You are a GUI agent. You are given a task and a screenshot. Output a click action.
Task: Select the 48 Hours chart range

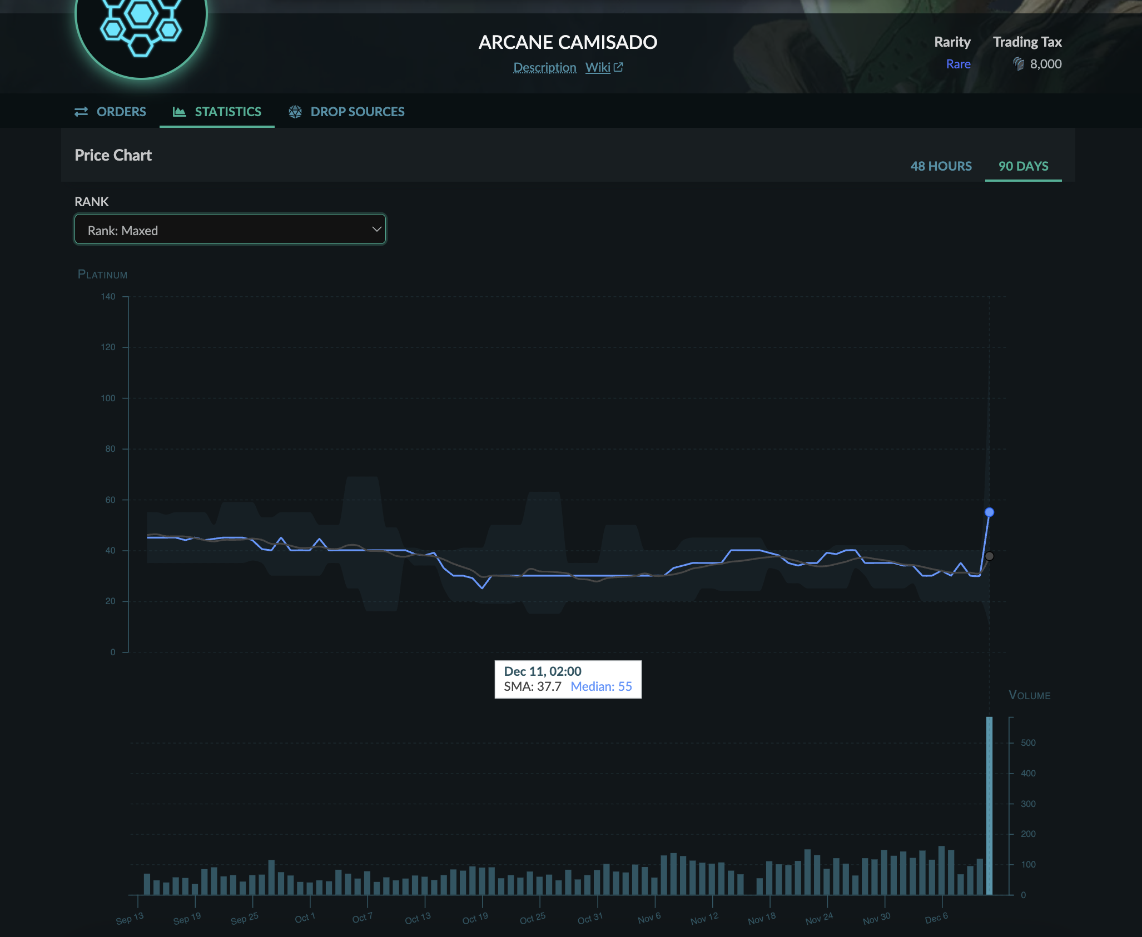pyautogui.click(x=941, y=166)
